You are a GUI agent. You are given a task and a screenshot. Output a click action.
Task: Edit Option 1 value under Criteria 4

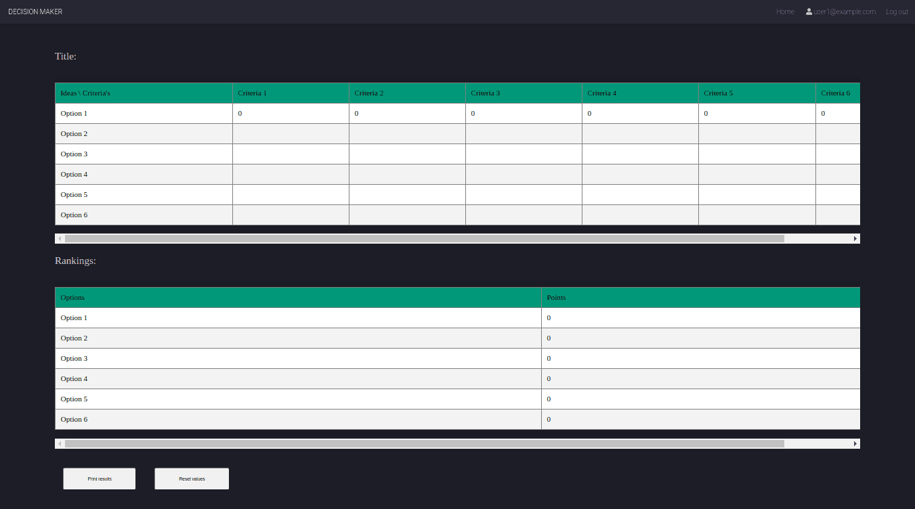(x=640, y=113)
